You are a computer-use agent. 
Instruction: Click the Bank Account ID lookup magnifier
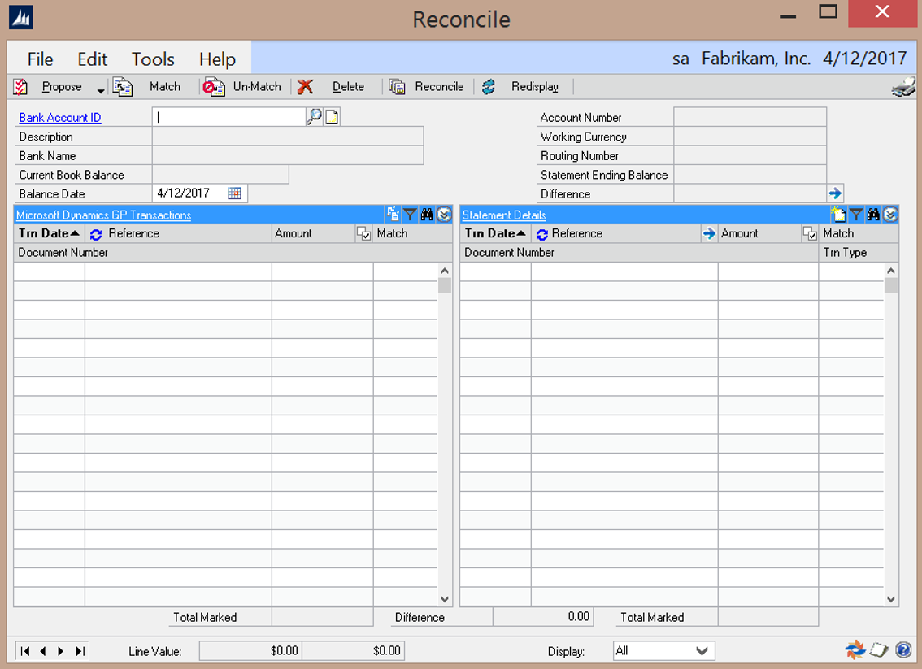[x=314, y=117]
